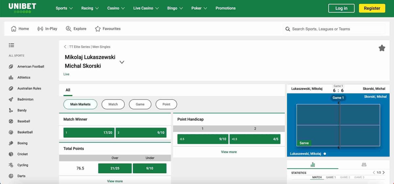Viewport: 394px width, 184px height.
Task: Expand the Racing dropdown menu
Action: point(90,8)
